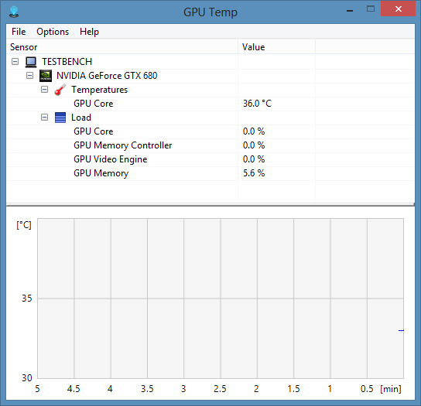Image resolution: width=421 pixels, height=406 pixels.
Task: Click the [min] time axis unit label
Action: [x=391, y=388]
